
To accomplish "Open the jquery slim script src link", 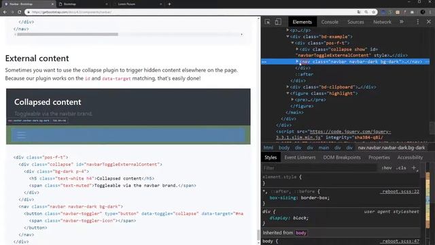I will (x=334, y=135).
